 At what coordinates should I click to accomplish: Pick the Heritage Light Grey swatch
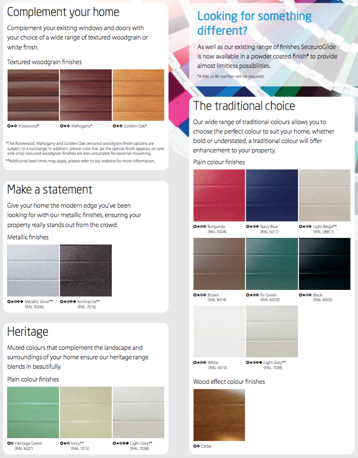tap(138, 412)
